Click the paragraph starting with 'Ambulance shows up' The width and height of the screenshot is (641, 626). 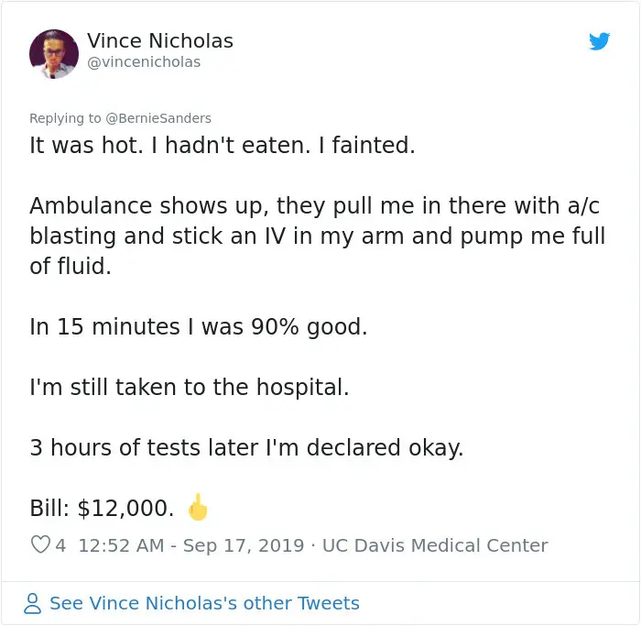click(317, 236)
